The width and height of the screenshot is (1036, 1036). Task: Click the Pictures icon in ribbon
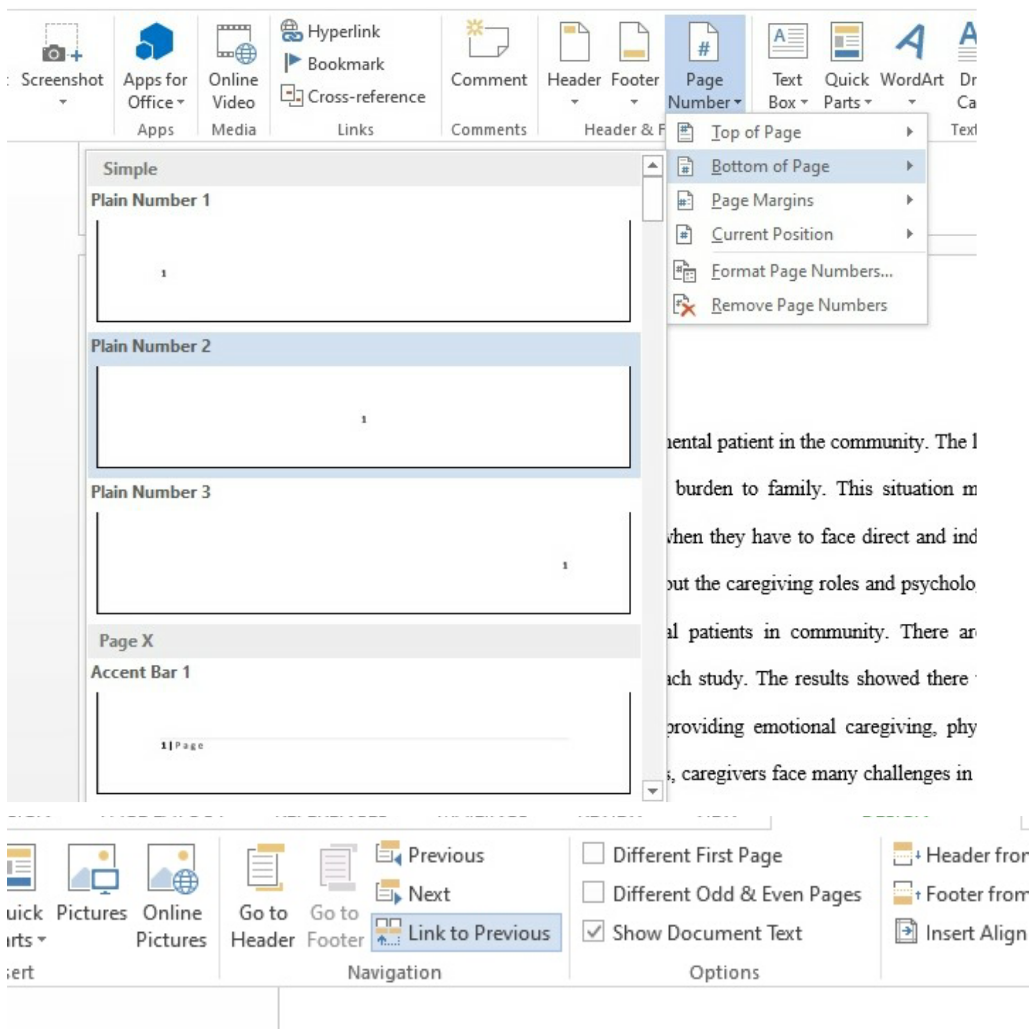[x=92, y=870]
